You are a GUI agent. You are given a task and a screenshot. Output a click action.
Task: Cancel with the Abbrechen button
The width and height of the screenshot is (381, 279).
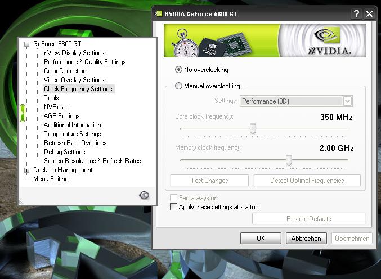click(306, 238)
